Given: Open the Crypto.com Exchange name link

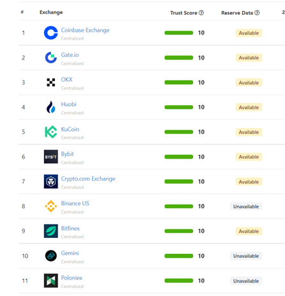Looking at the screenshot, I should pos(88,179).
